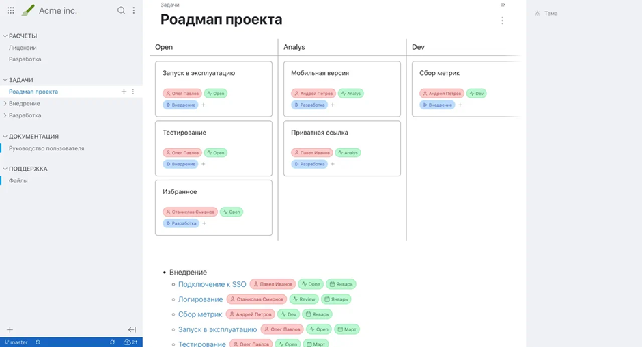Open the Запуск в эксплуатацию link in the list
642x347 pixels.
[217, 329]
